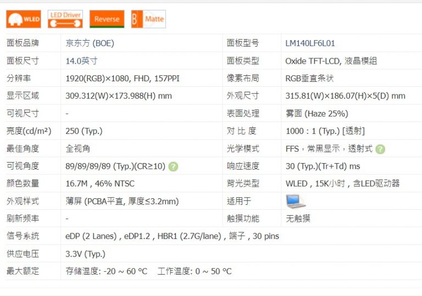Select pixel layout value RGB垂直条状
Image resolution: width=422 pixels, height=296 pixels.
pos(309,79)
